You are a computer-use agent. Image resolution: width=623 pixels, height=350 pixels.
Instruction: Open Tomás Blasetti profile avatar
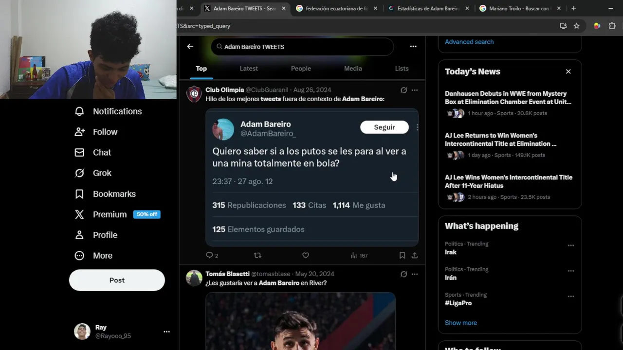(x=194, y=278)
